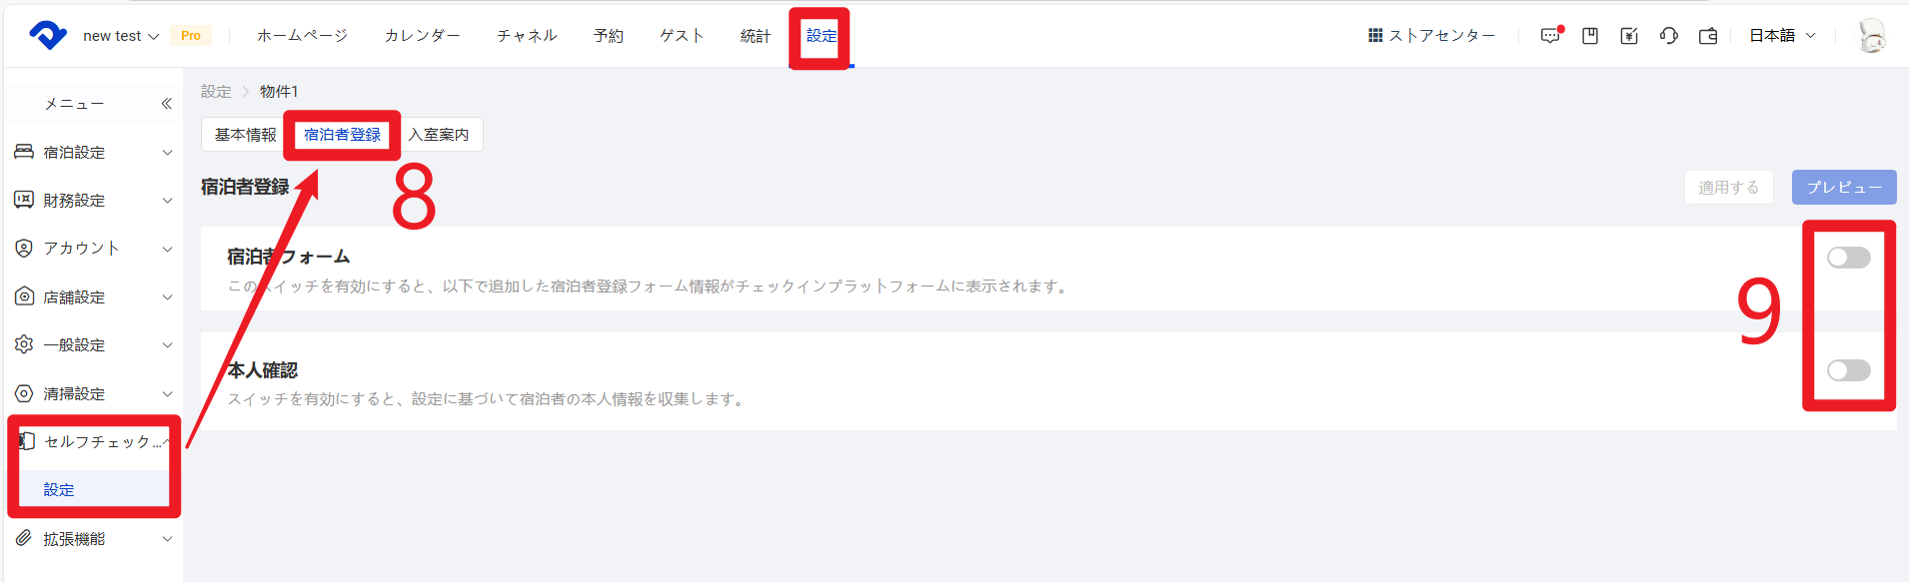The width and height of the screenshot is (1909, 582).
Task: Go to the カレンダー menu item
Action: (x=423, y=36)
